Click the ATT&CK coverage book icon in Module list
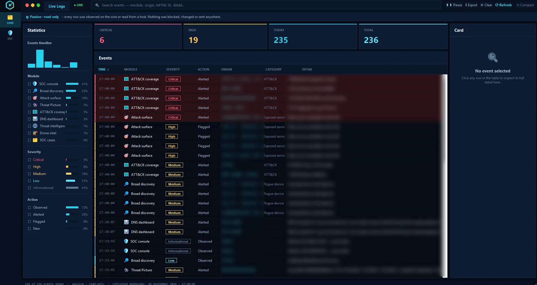This screenshot has width=537, height=285. click(x=35, y=112)
